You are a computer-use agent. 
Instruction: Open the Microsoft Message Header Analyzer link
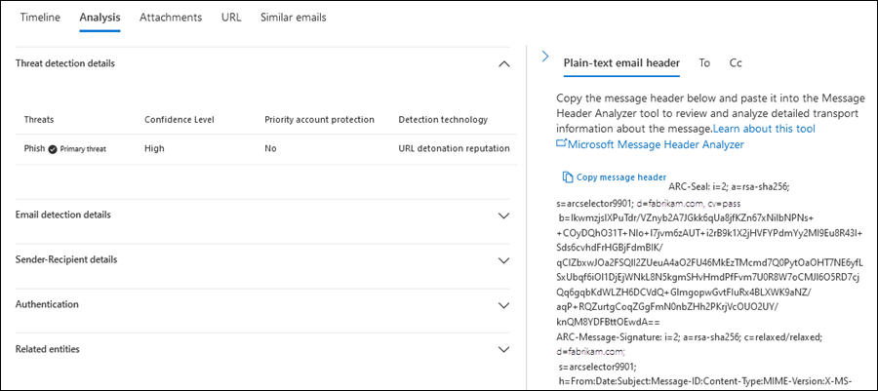pos(656,144)
